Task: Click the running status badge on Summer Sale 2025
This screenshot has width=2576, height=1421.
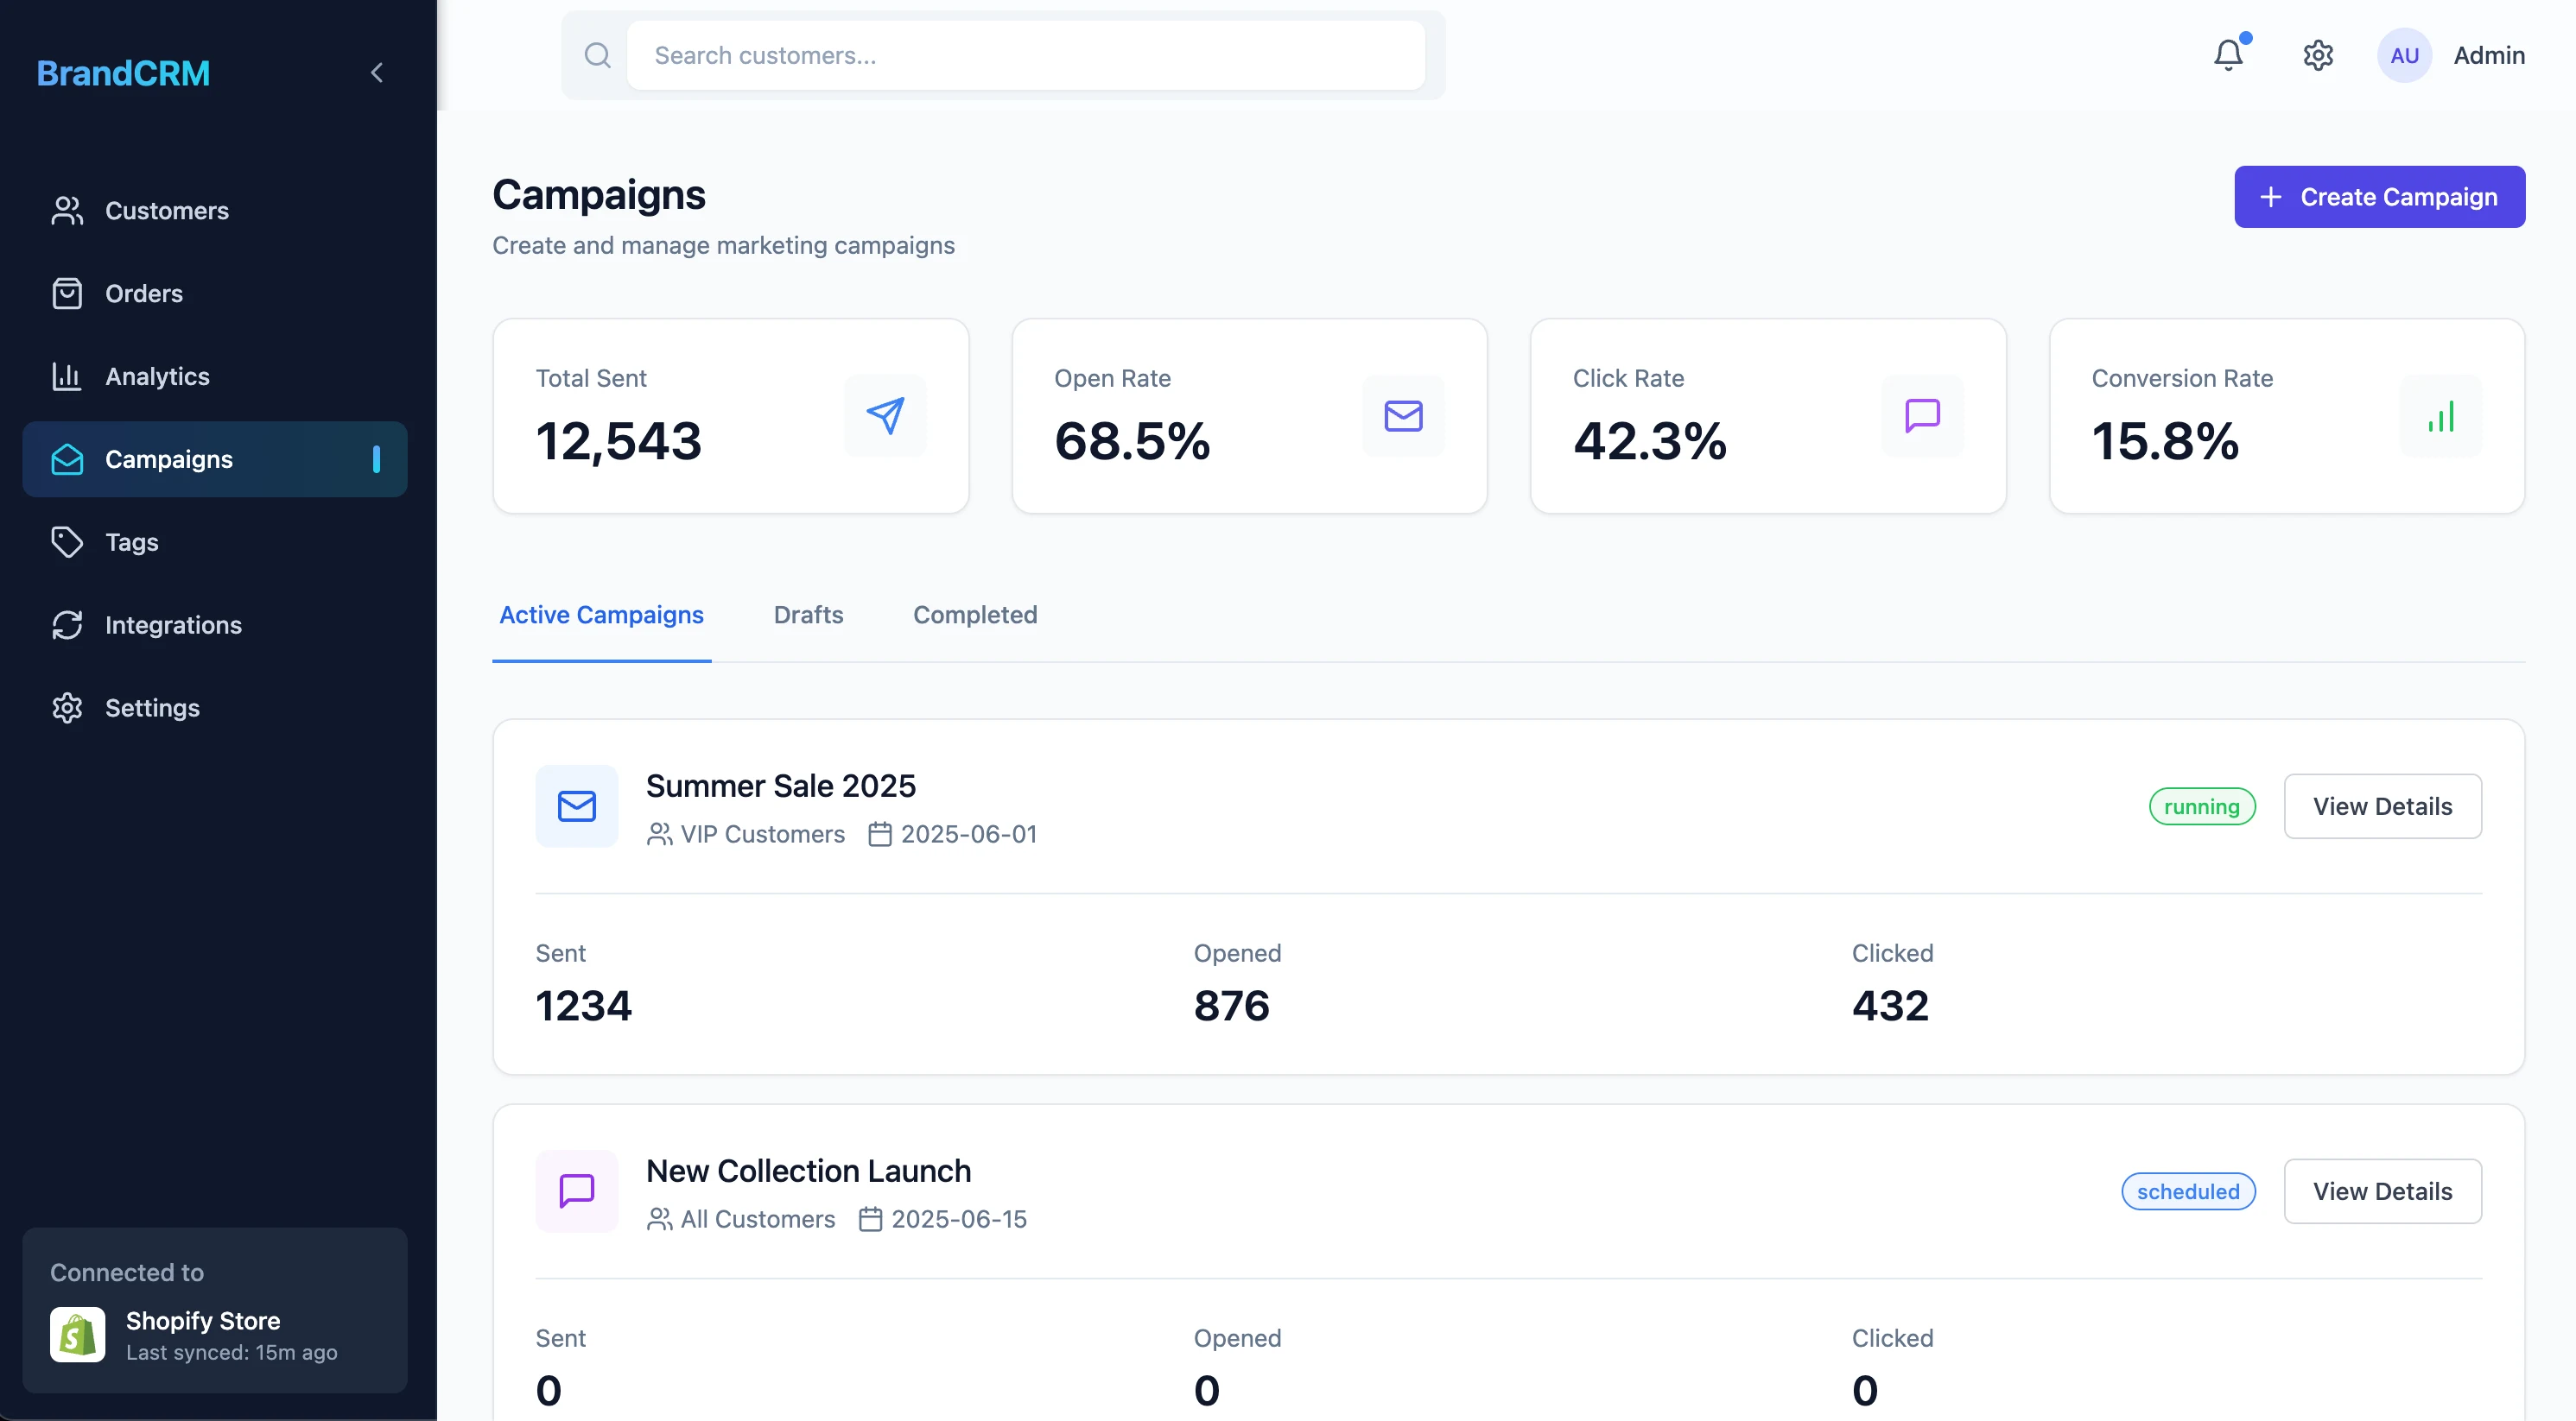Action: tap(2202, 806)
